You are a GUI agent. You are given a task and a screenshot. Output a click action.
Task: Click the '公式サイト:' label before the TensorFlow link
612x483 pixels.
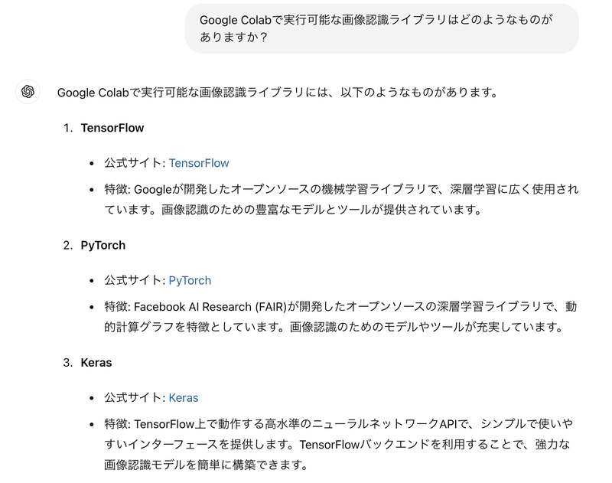coord(135,163)
